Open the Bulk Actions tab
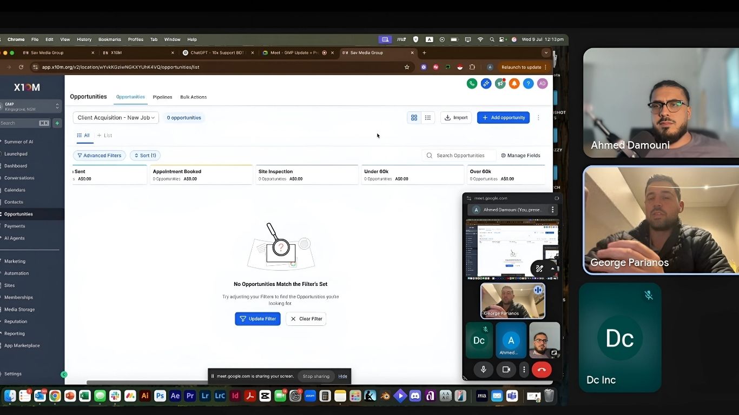The height and width of the screenshot is (415, 739). 193,97
